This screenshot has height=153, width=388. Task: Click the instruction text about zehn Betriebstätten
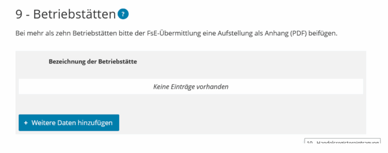176,33
